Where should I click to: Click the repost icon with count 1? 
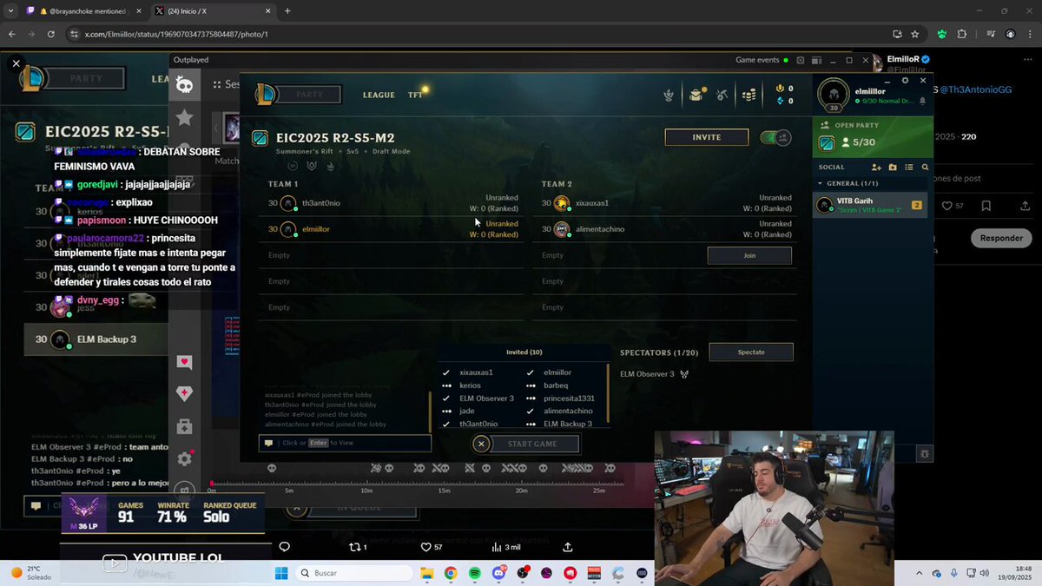(x=357, y=547)
